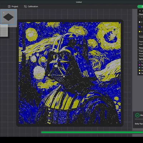Select plate 1 thumbnail

8,17
